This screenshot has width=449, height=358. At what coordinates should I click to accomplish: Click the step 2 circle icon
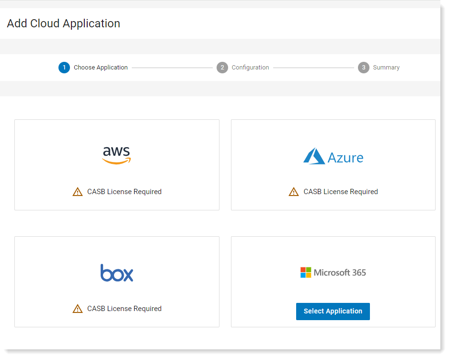[x=222, y=68]
